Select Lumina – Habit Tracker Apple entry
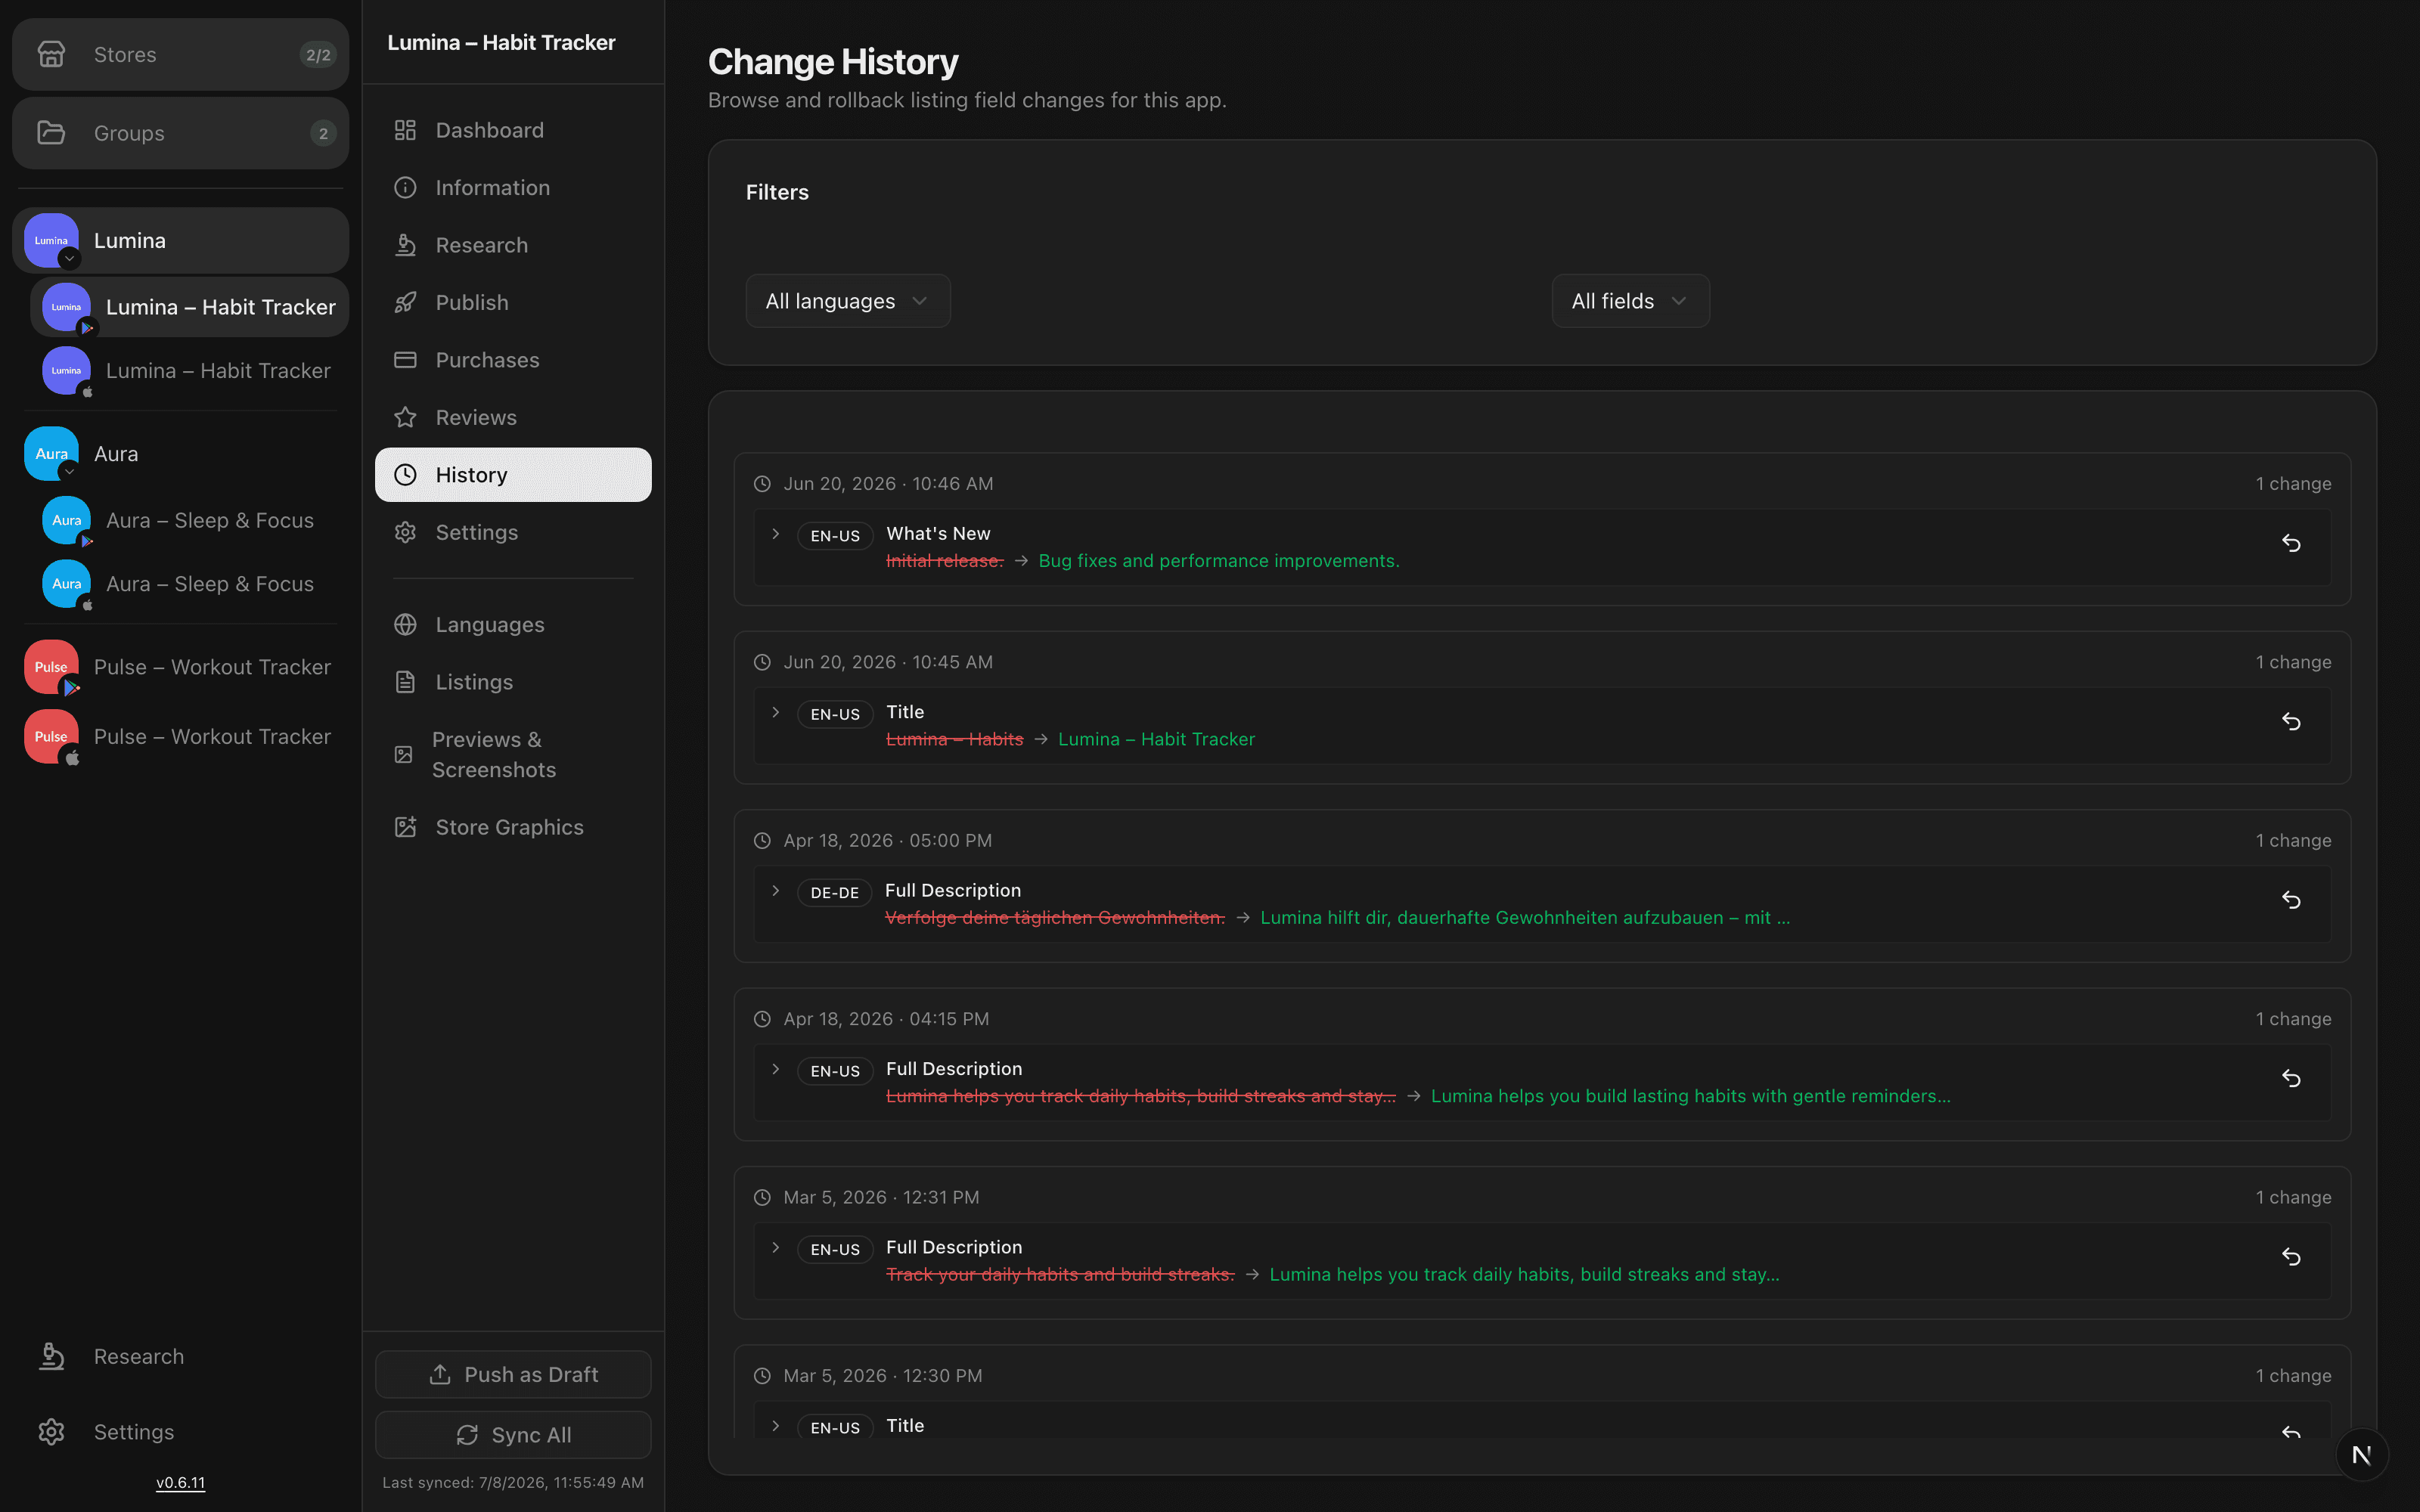Image resolution: width=2420 pixels, height=1512 pixels. (189, 370)
